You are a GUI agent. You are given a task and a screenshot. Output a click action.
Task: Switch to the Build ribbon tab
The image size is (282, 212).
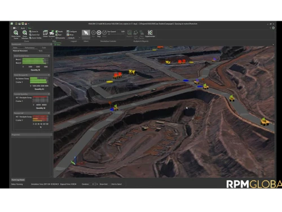click(23, 28)
